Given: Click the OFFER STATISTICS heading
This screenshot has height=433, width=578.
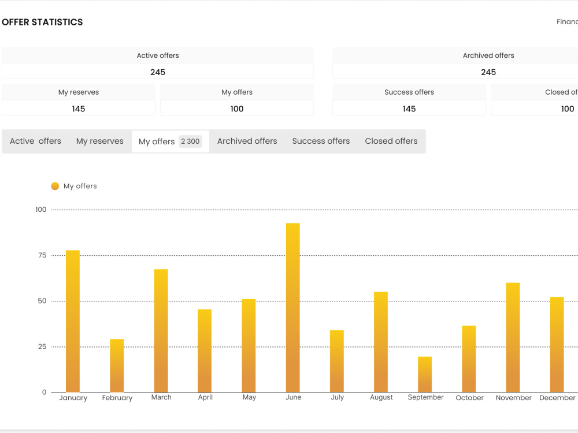Looking at the screenshot, I should [42, 22].
